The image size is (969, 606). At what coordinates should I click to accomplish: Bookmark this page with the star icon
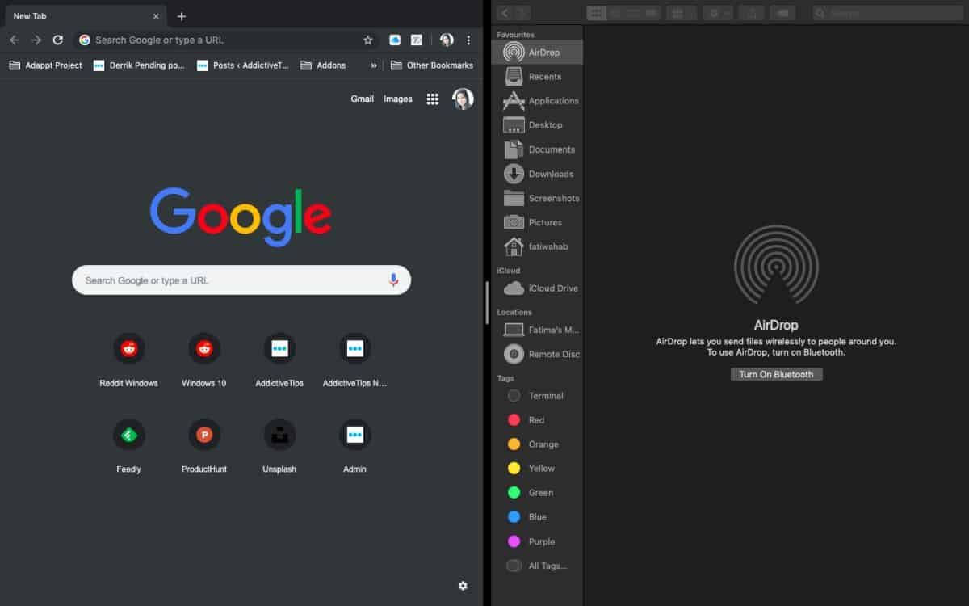[368, 40]
